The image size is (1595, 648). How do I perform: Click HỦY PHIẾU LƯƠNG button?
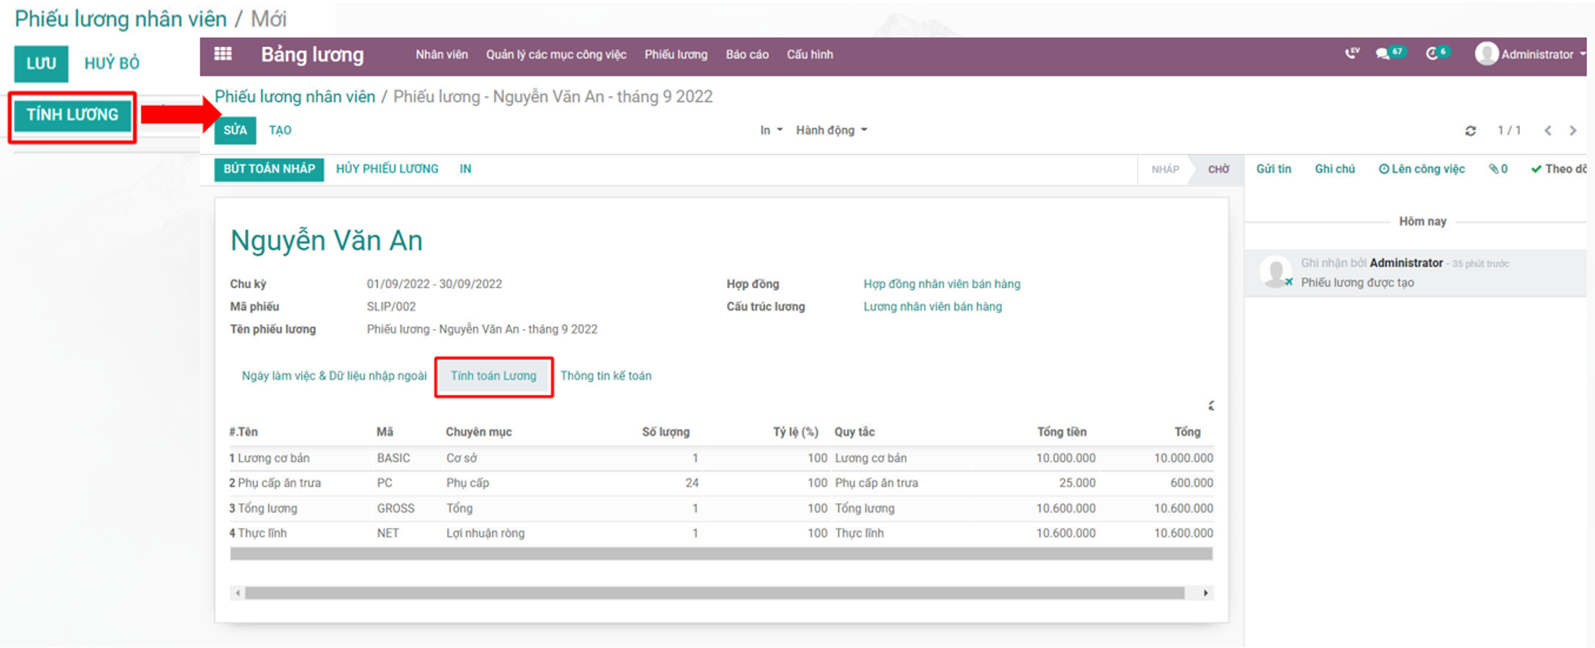(387, 169)
